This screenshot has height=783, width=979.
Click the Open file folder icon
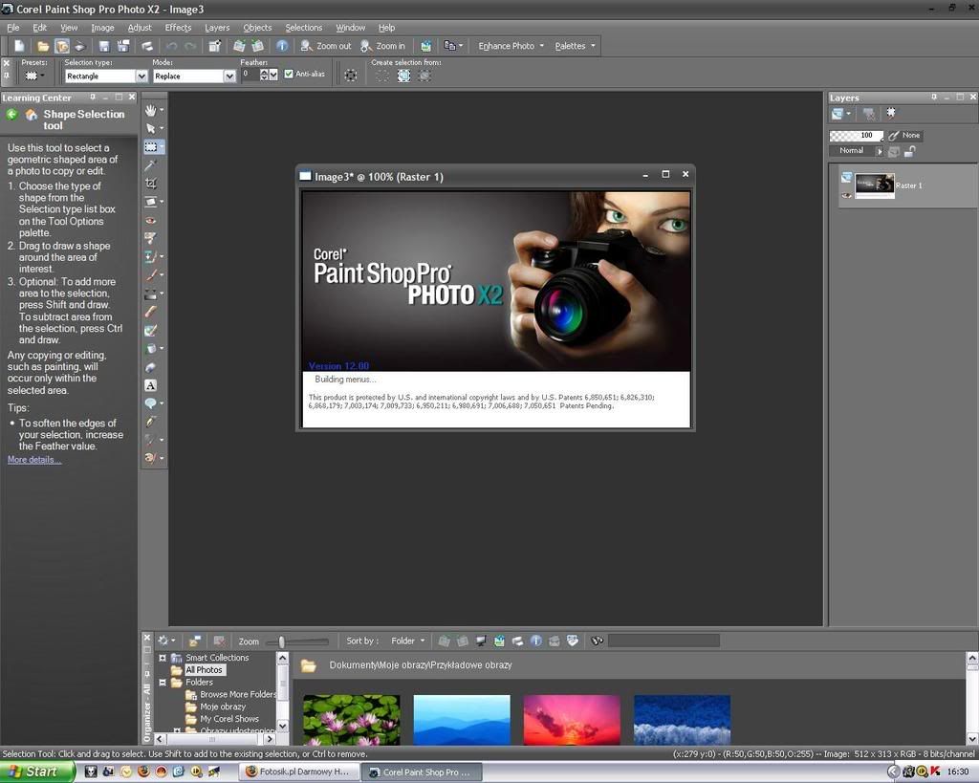[x=42, y=46]
